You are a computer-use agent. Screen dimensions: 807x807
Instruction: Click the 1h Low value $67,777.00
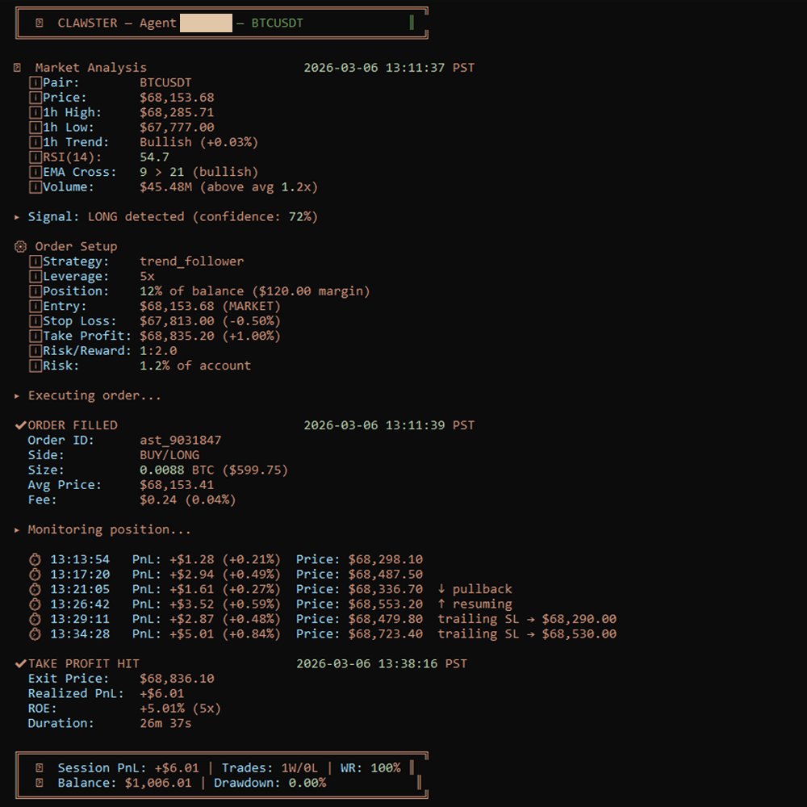point(177,128)
